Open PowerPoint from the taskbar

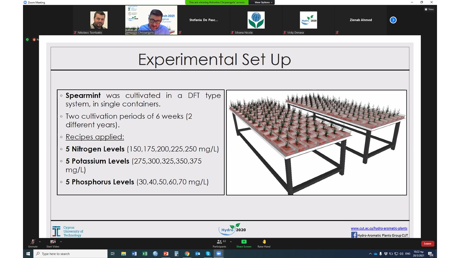point(166,254)
